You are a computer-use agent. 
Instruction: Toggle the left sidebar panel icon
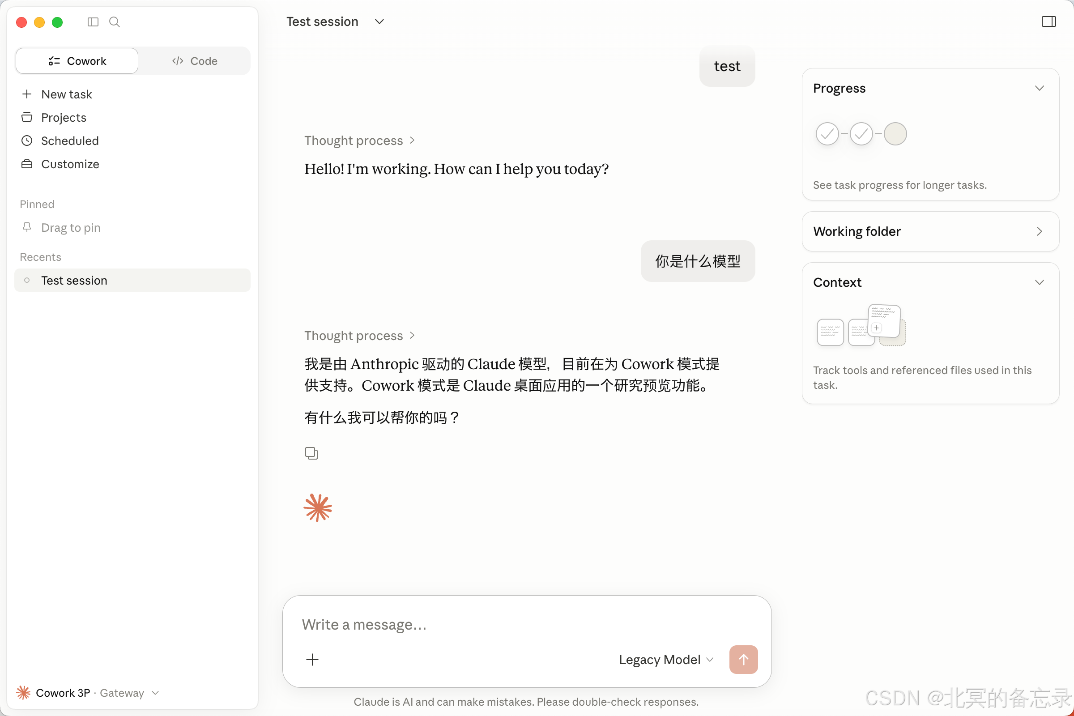tap(93, 22)
